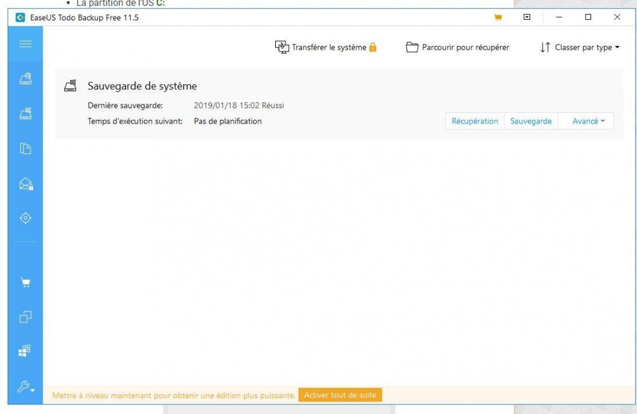Maximize the EaseUS Todo Backup window
The image size is (637, 414).
click(588, 17)
